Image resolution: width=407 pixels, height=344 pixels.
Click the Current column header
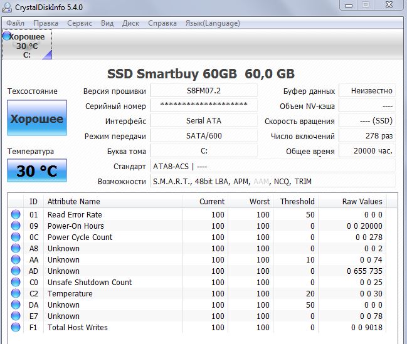(x=205, y=201)
